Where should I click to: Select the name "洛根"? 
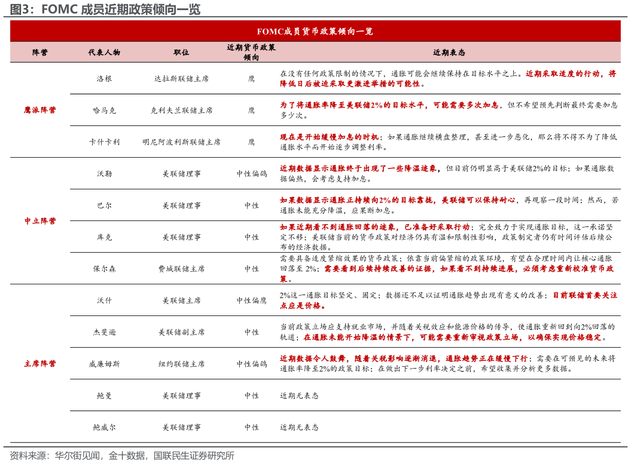coord(104,78)
